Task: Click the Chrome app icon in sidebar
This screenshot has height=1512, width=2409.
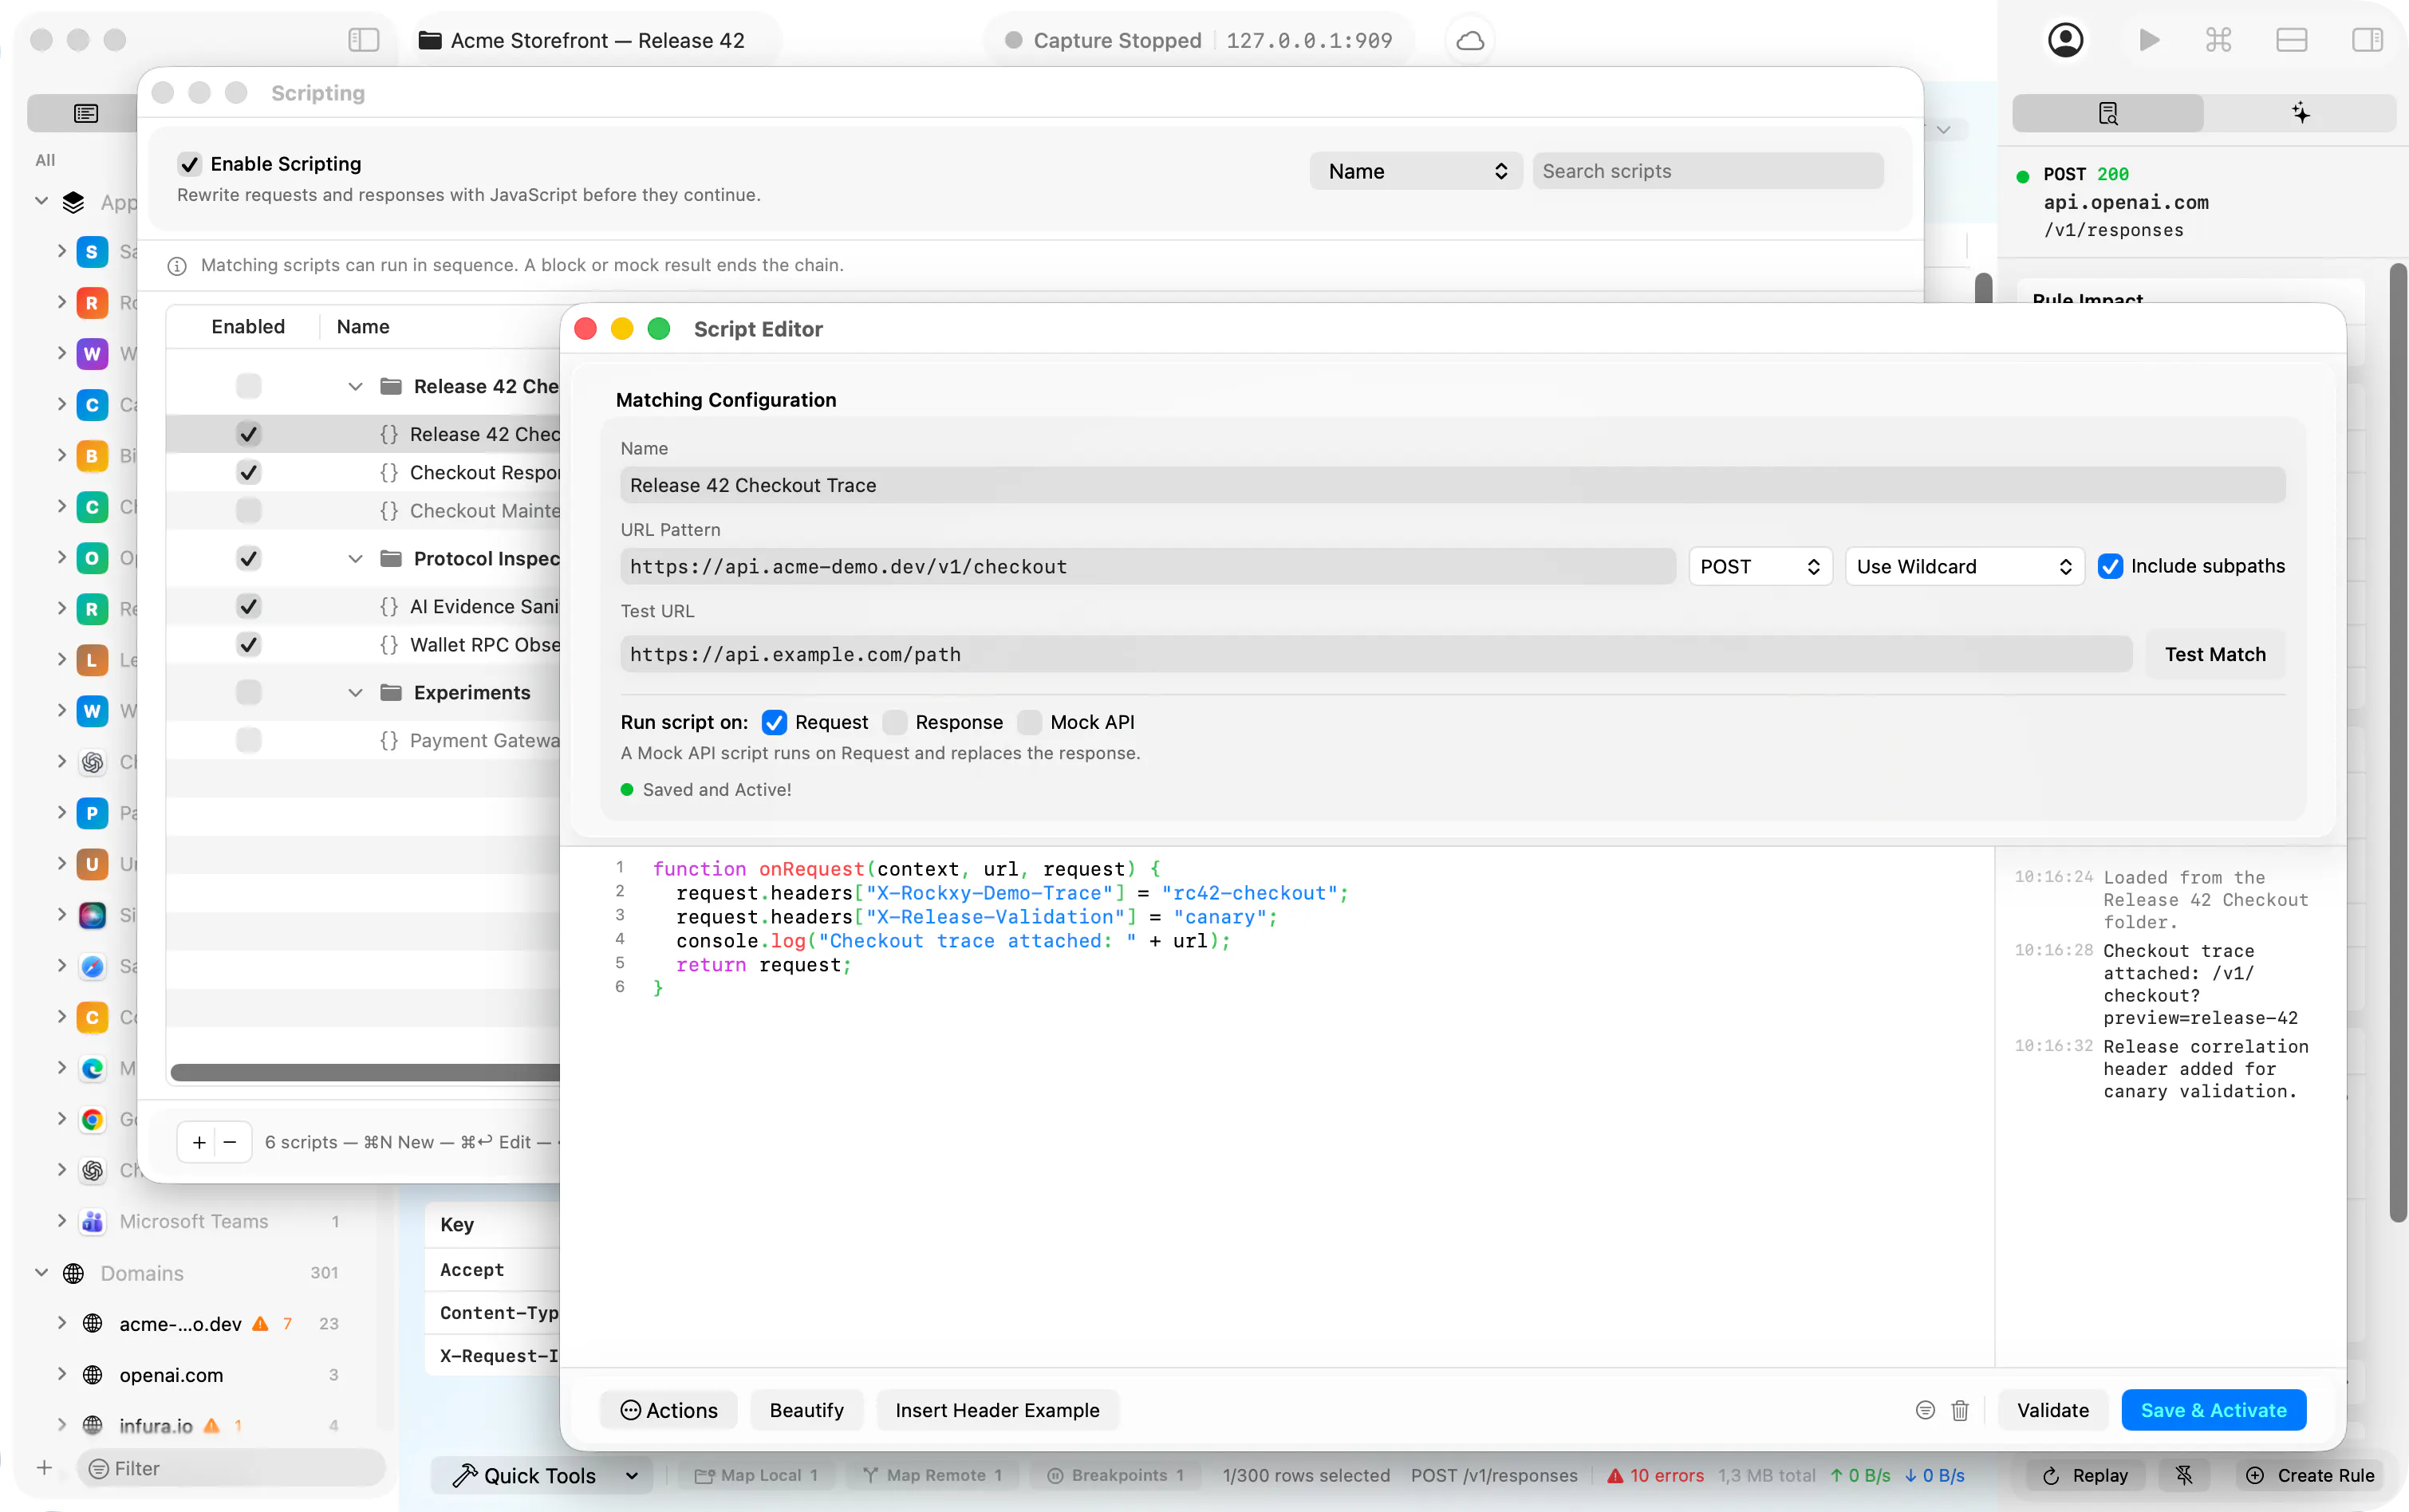Action: click(92, 1119)
